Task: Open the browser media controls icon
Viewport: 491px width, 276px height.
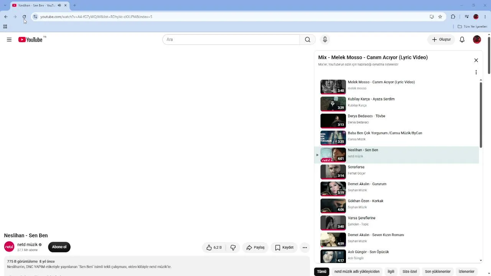Action: [466, 16]
